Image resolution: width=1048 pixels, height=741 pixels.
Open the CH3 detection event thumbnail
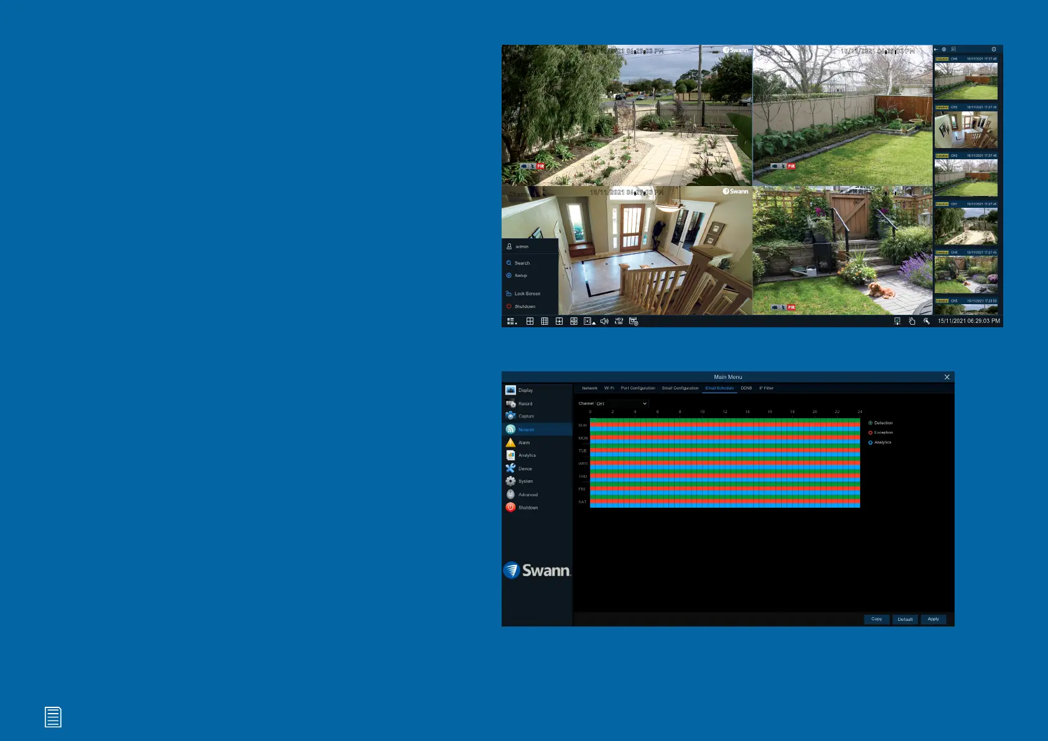click(x=965, y=129)
